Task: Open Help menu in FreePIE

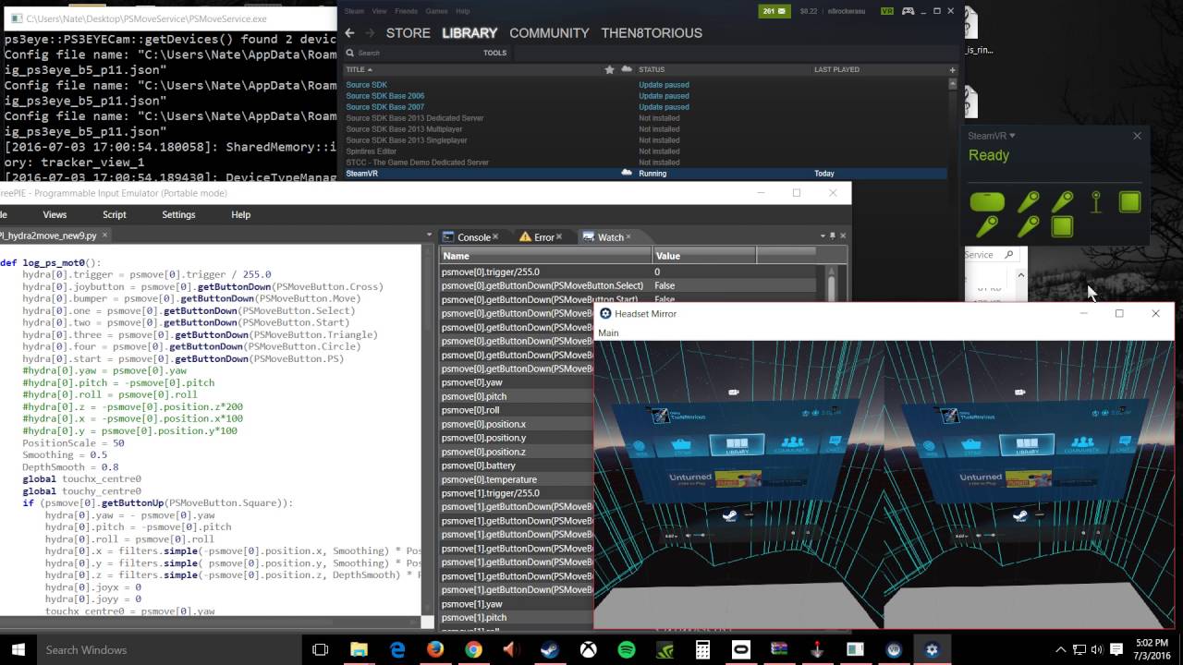Action: [240, 214]
